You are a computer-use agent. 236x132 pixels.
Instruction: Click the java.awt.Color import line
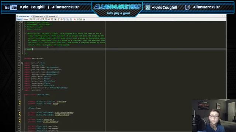[x=35, y=63]
